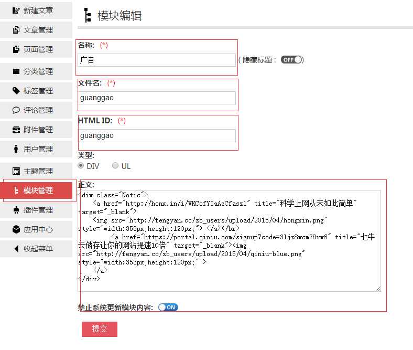Screen dimensions: 413x350
Task: Open 附件管理 in the sidebar
Action: (36, 130)
